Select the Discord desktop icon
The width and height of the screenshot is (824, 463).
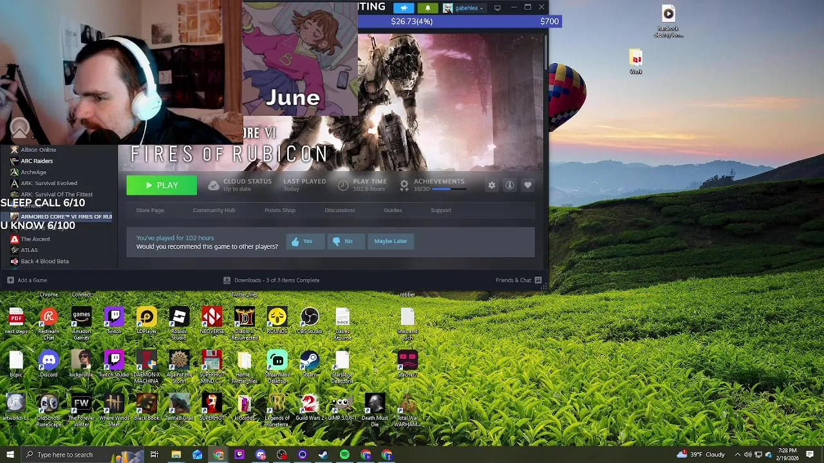(49, 364)
